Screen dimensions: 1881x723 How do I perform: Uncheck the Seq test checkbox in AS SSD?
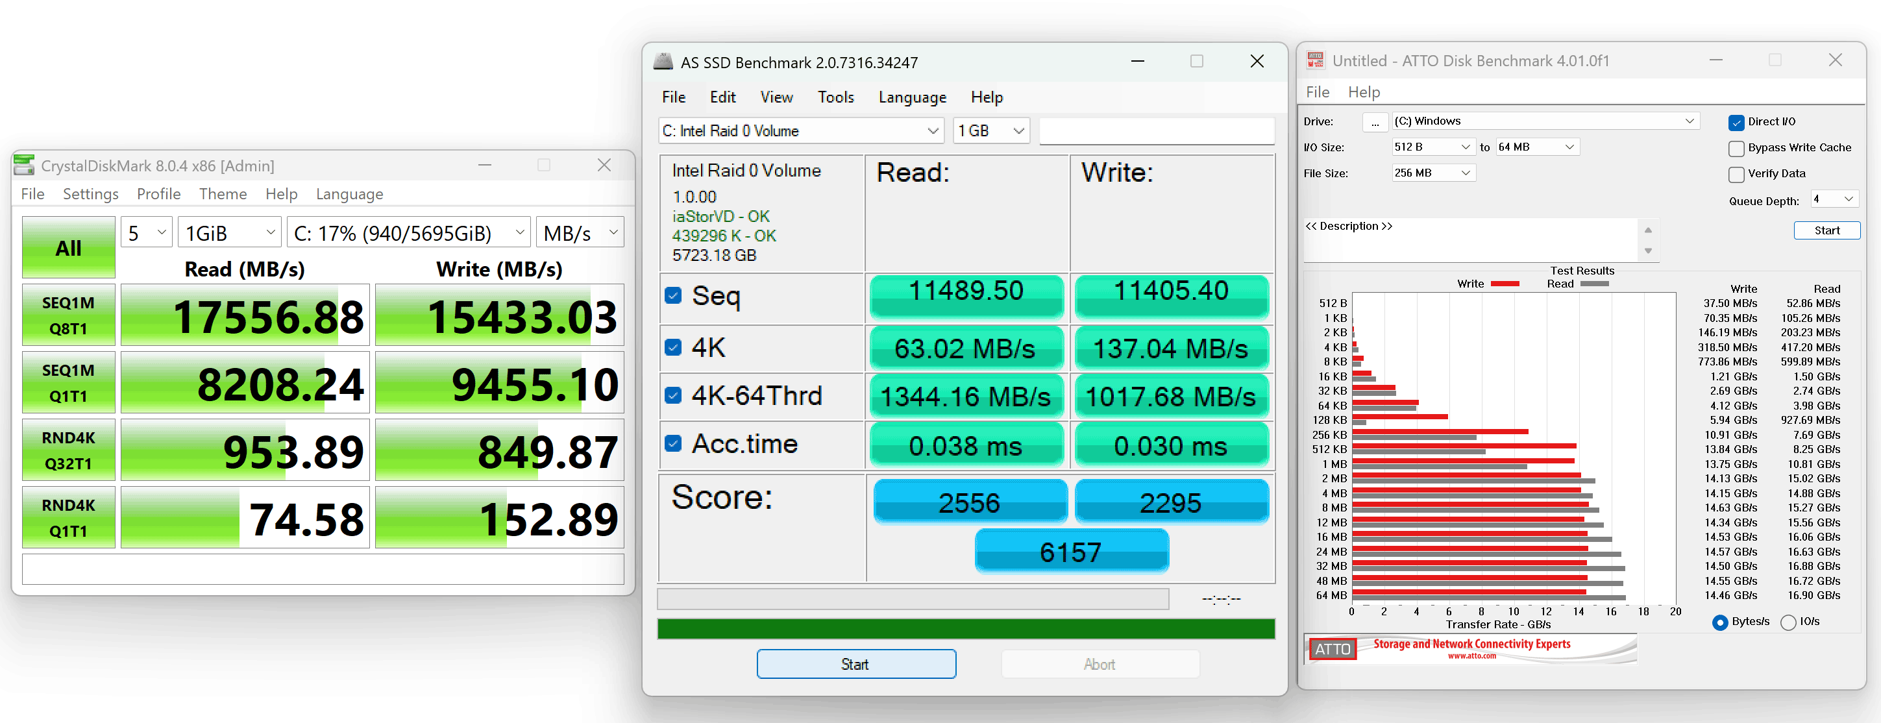(672, 295)
